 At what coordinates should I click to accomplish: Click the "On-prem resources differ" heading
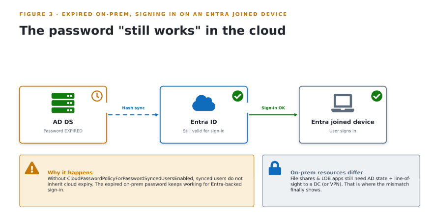[x=327, y=173]
